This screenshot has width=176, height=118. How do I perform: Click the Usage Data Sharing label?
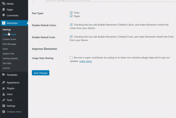[x=43, y=58]
